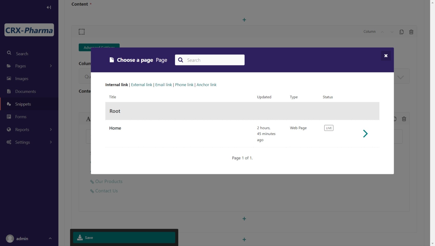Explore child pages of Home via chevron
The image size is (435, 246).
coord(365,133)
